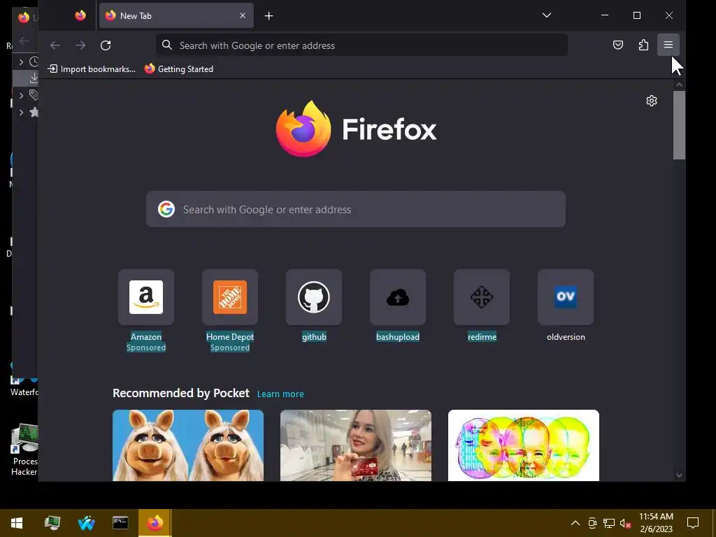716x537 pixels.
Task: Open the Command Prompt taskbar icon
Action: pos(120,523)
